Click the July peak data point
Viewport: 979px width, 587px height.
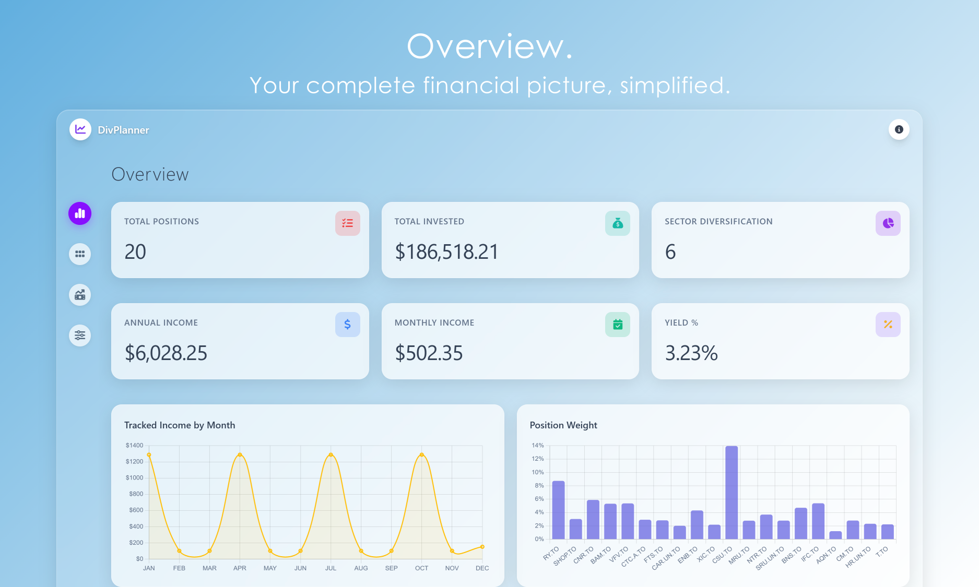pos(331,455)
